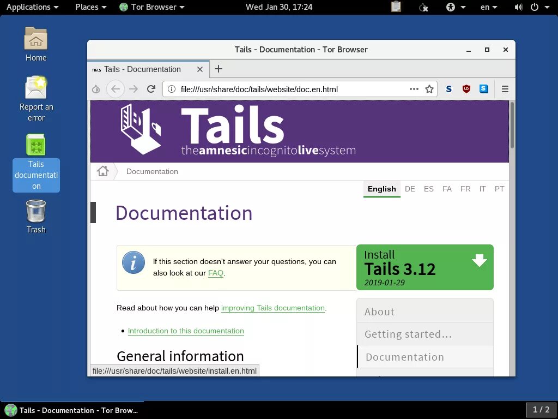Switch page language to IT
Image resolution: width=558 pixels, height=419 pixels.
click(x=482, y=189)
